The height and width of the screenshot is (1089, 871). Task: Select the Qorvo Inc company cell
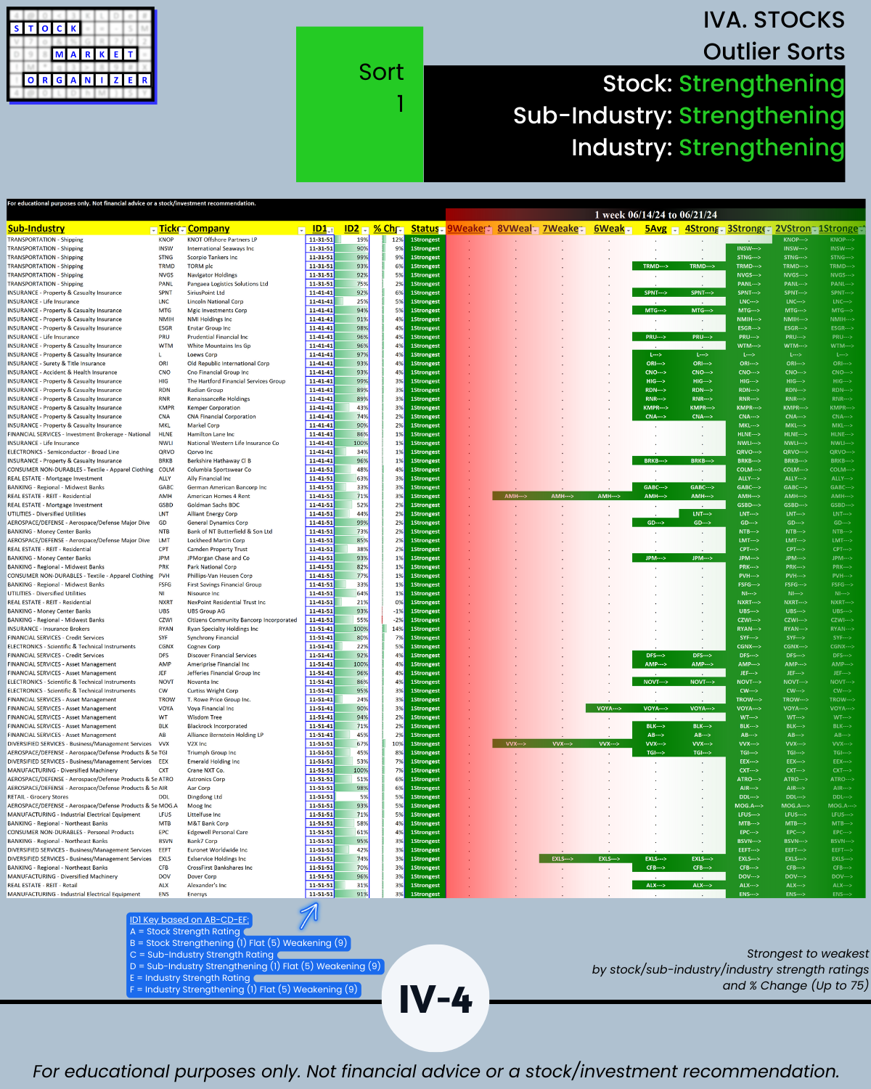coord(245,452)
